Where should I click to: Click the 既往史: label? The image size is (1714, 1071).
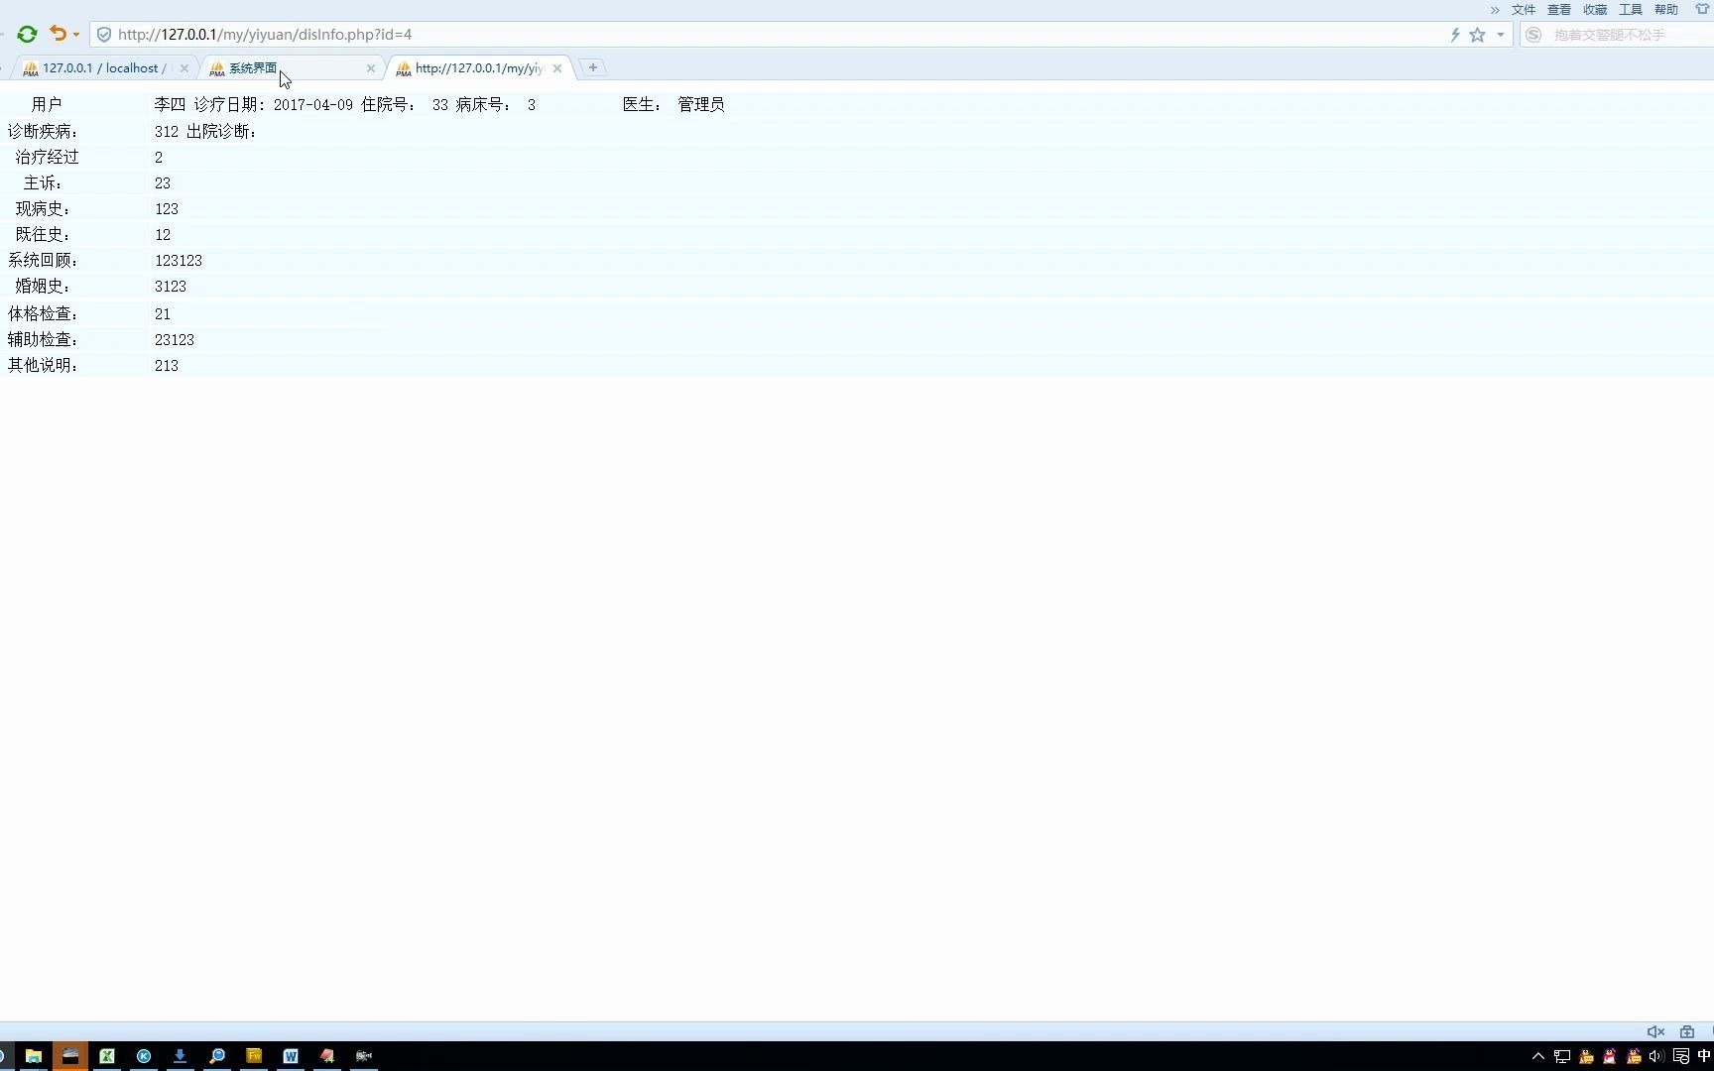[43, 235]
